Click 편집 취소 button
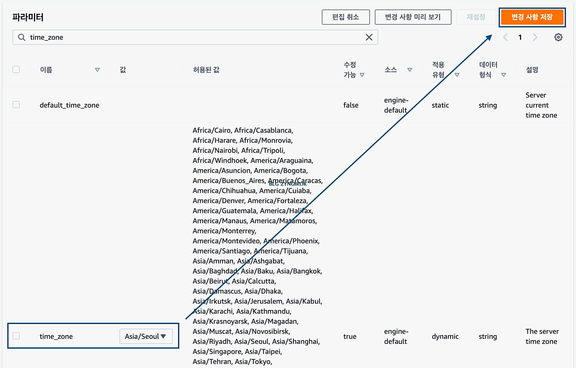Viewport: 576px width, 368px height. point(345,17)
